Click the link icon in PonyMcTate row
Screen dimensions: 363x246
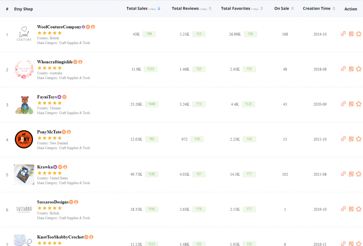click(343, 139)
